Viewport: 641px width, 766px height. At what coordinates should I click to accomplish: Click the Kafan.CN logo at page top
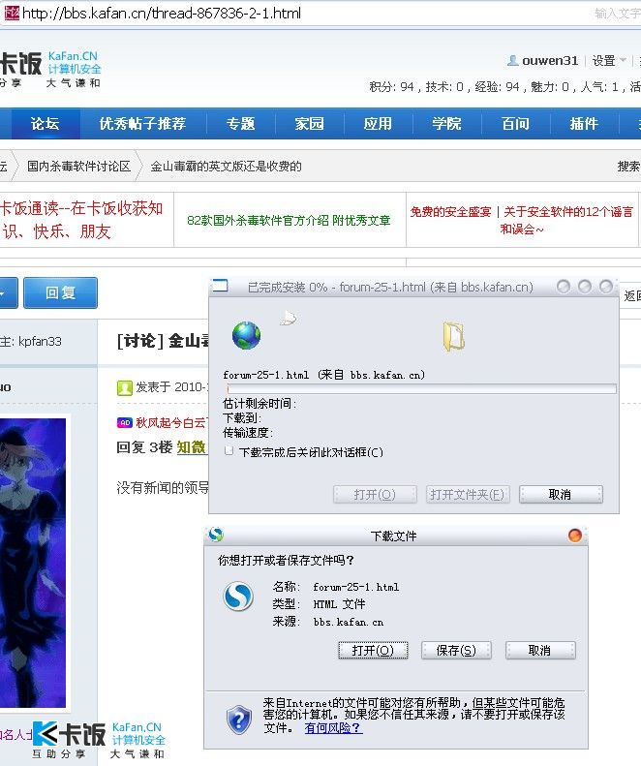50,69
